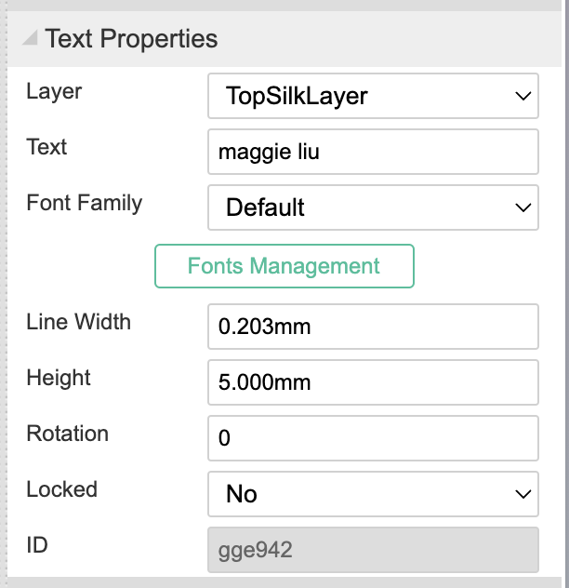
Task: Click the chevron arrow of Locked dropdown
Action: pyautogui.click(x=523, y=494)
